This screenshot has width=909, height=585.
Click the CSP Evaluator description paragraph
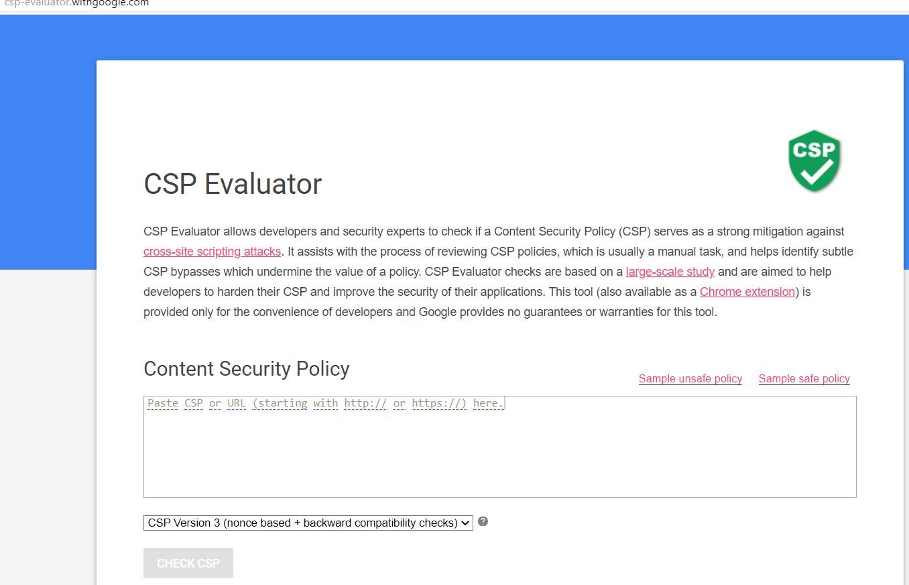pos(499,272)
